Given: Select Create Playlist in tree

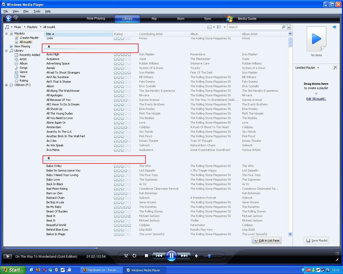Looking at the screenshot, I should point(29,38).
